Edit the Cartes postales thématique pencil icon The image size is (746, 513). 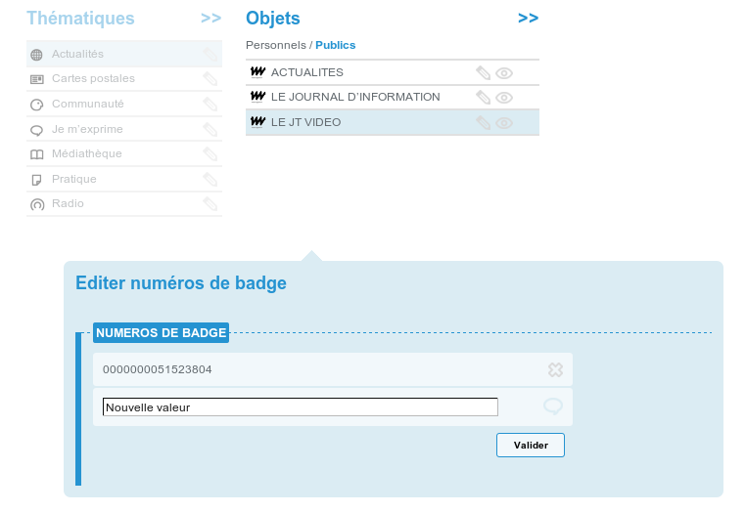[x=210, y=79]
